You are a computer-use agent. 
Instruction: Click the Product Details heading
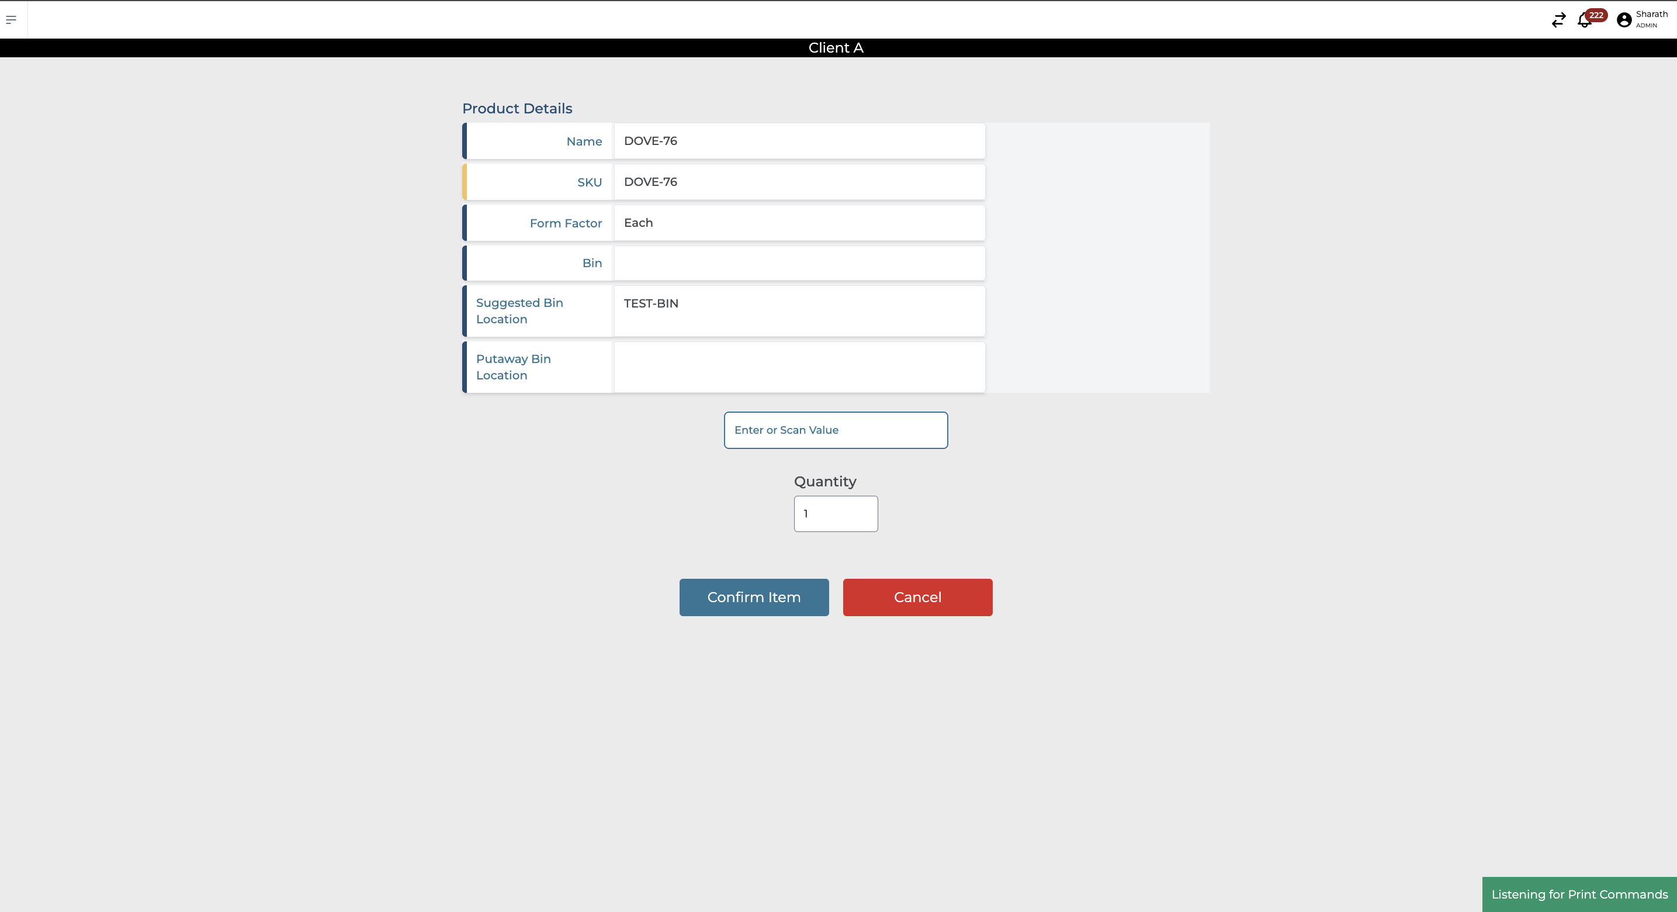[x=517, y=109]
